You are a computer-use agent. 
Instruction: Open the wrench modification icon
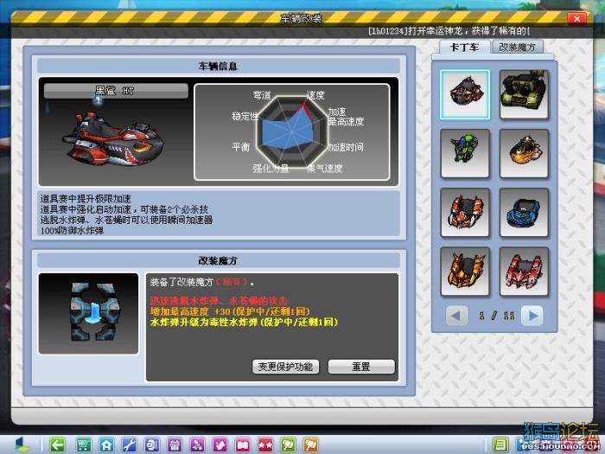pyautogui.click(x=130, y=445)
